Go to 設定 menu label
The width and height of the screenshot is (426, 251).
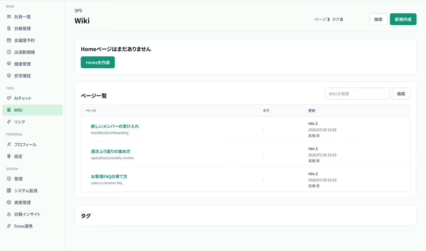pos(18,157)
